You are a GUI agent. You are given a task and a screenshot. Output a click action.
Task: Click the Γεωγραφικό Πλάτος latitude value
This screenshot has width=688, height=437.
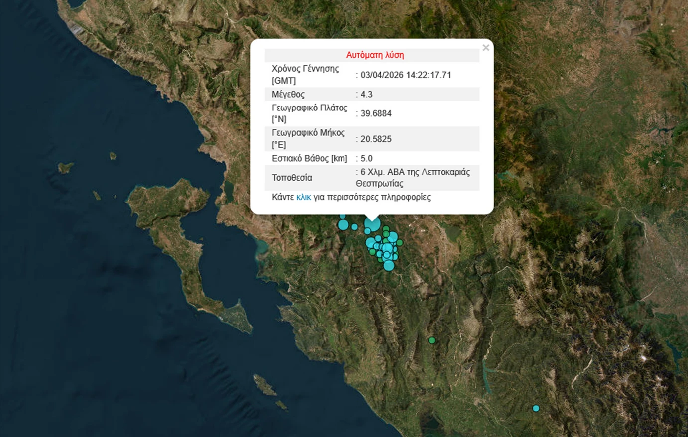coord(374,113)
